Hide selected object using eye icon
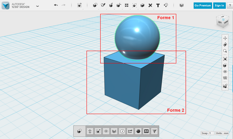The width and height of the screenshot is (233, 139). (106, 131)
